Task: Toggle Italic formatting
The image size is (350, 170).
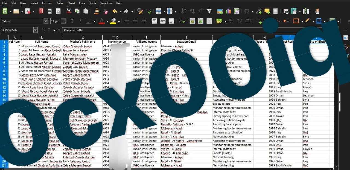Action: tap(80, 21)
